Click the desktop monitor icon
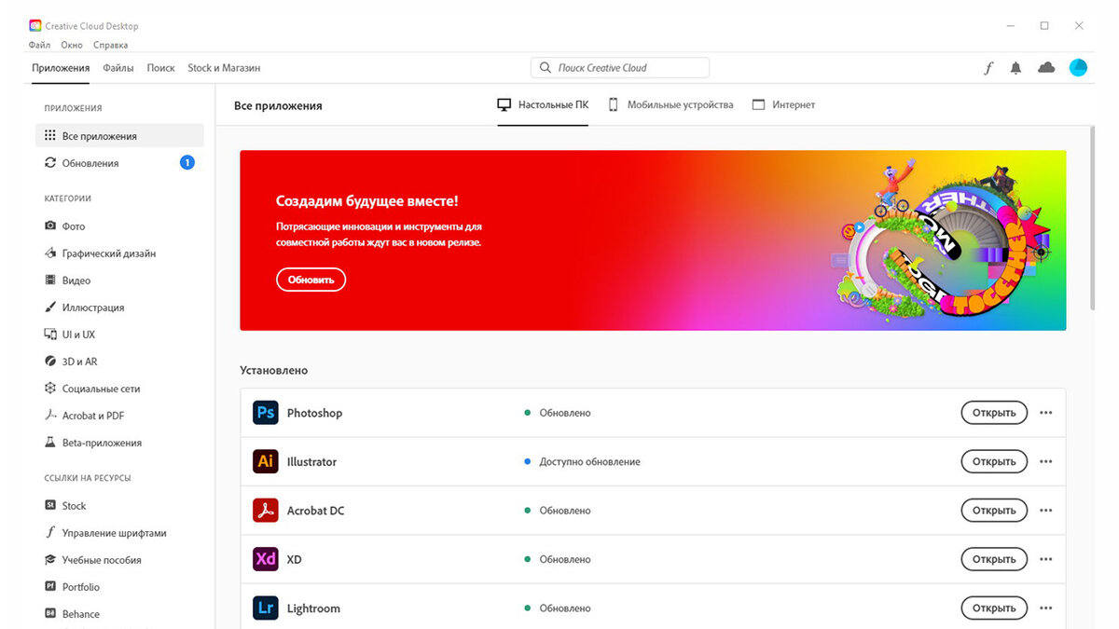 [504, 105]
